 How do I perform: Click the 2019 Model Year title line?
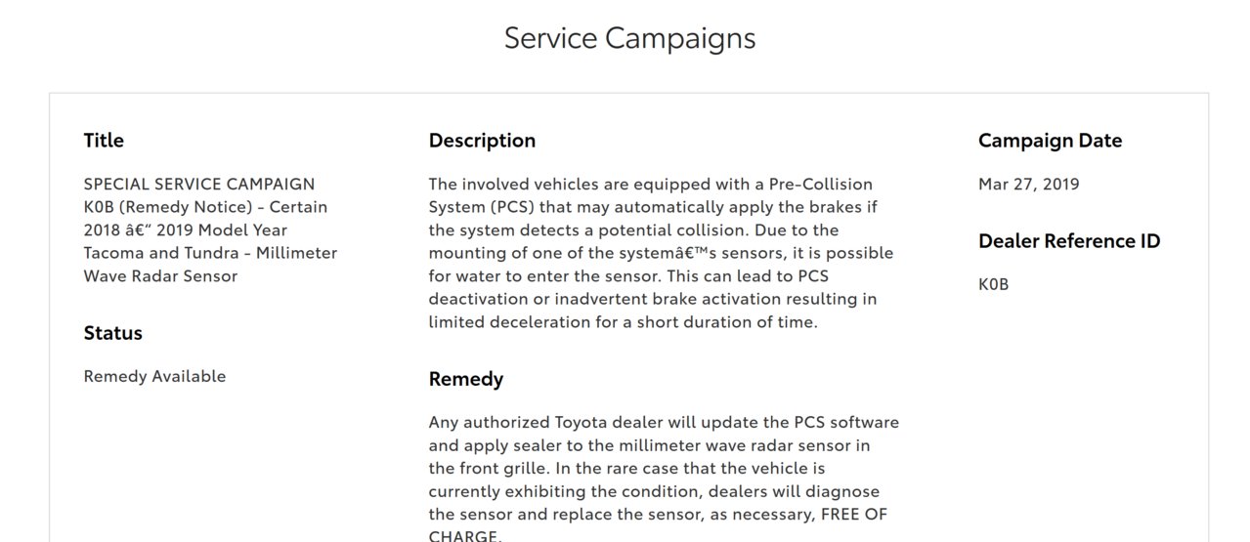[x=186, y=229]
